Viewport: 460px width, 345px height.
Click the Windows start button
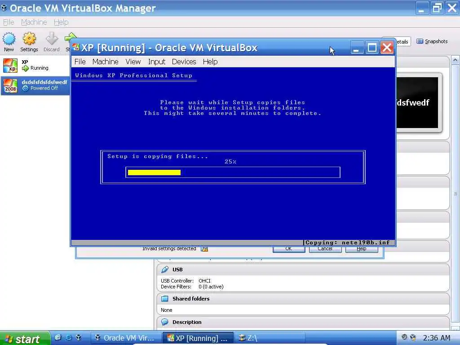pos(25,338)
